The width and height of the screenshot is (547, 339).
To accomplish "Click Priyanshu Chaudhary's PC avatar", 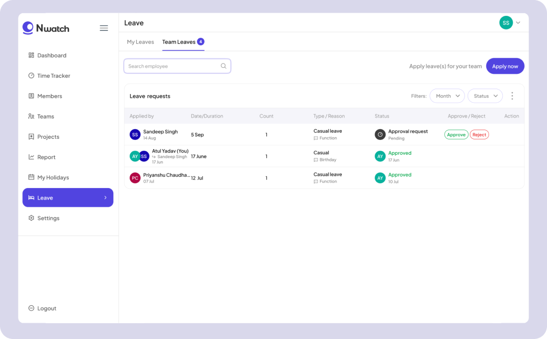I will [x=135, y=178].
